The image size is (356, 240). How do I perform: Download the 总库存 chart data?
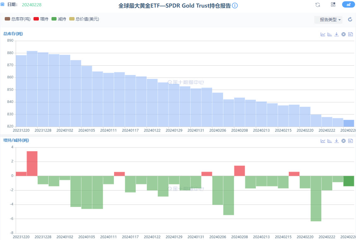coord(336,34)
